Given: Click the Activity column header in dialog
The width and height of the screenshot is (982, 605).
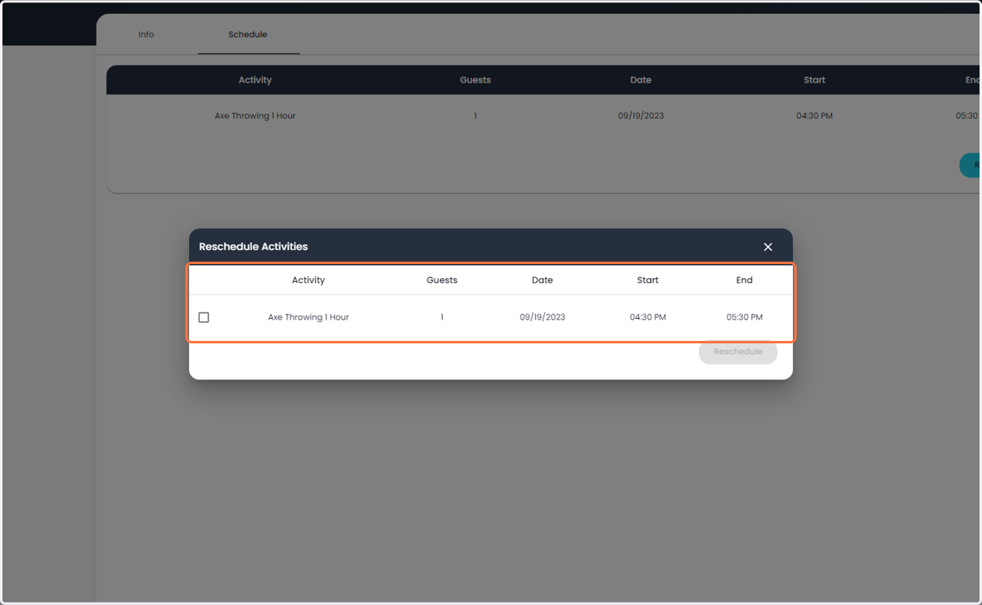Looking at the screenshot, I should coord(309,280).
